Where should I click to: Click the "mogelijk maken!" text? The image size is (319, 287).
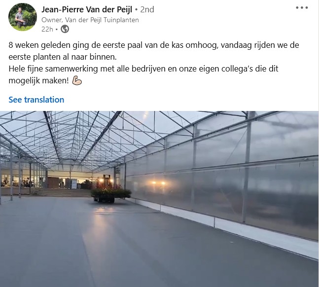pos(38,80)
